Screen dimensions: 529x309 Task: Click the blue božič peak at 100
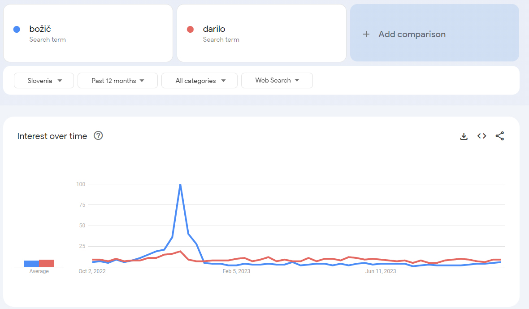tap(180, 184)
